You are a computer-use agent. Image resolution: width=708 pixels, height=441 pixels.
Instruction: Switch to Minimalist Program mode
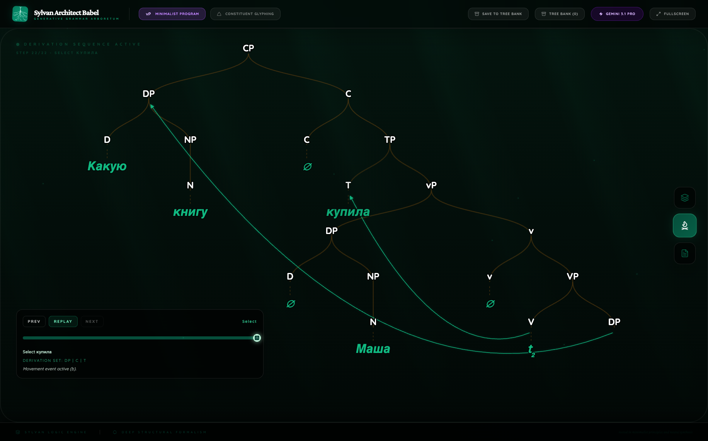point(172,14)
